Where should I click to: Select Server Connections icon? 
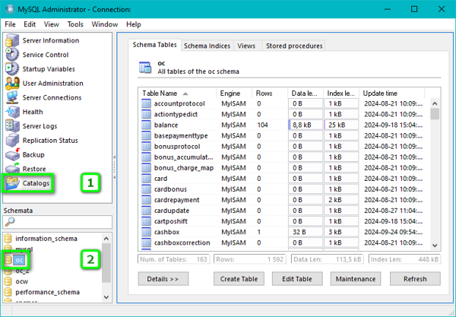pos(12,97)
